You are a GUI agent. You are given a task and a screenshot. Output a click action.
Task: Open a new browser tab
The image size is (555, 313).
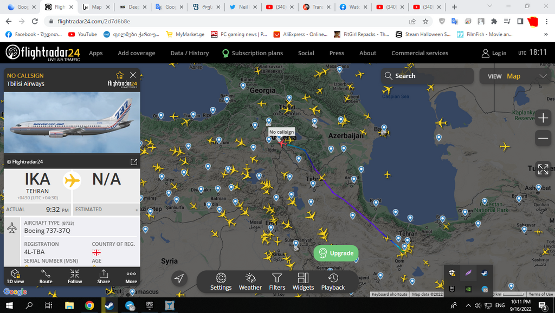[455, 6]
